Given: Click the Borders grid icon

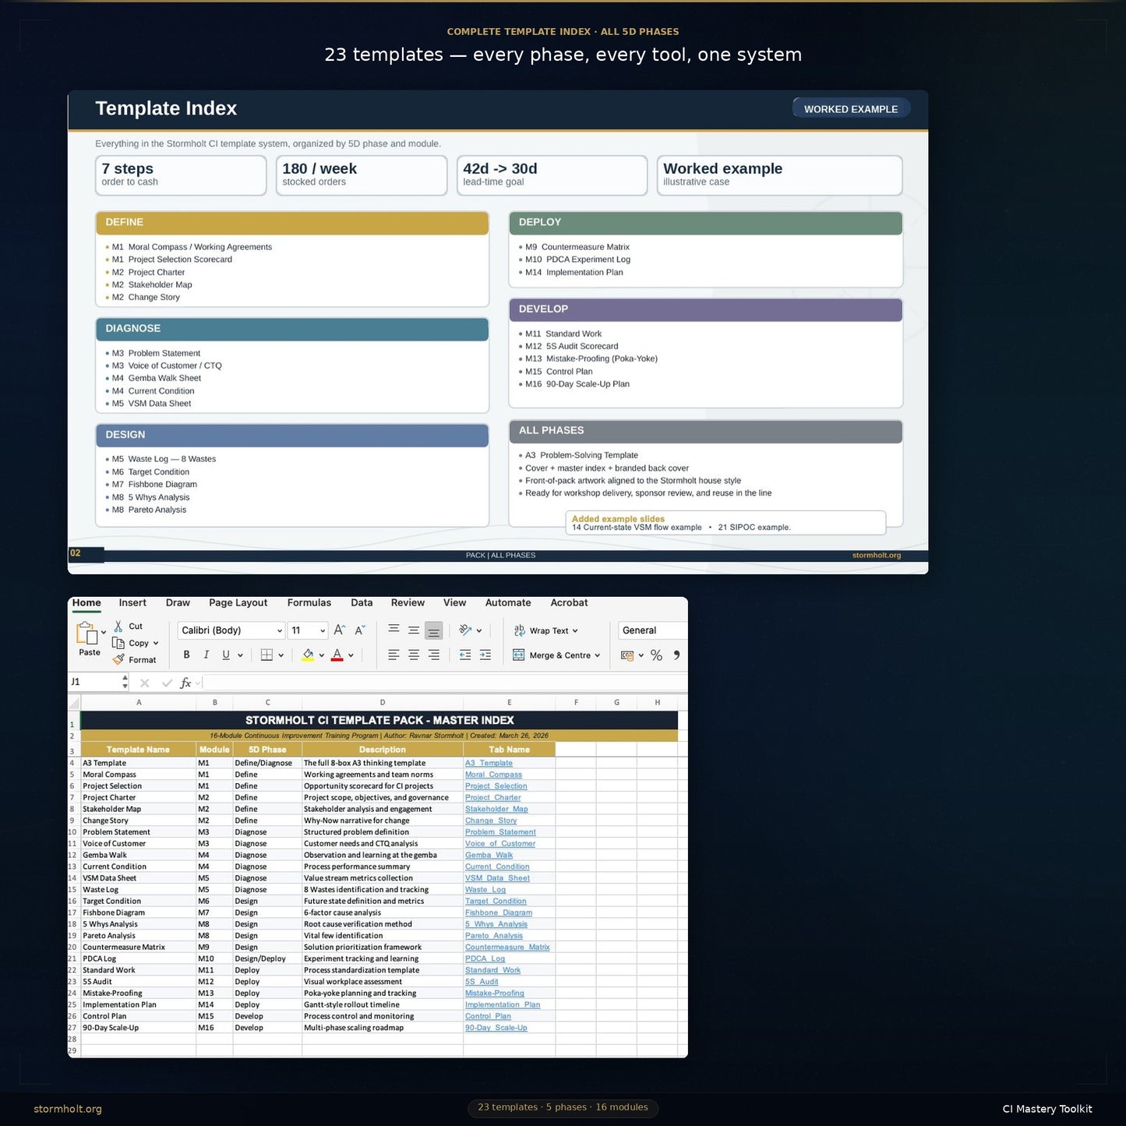Looking at the screenshot, I should pos(267,655).
